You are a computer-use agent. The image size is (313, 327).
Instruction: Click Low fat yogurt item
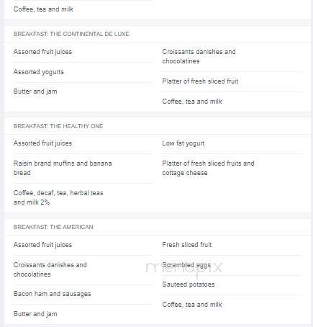pos(183,143)
